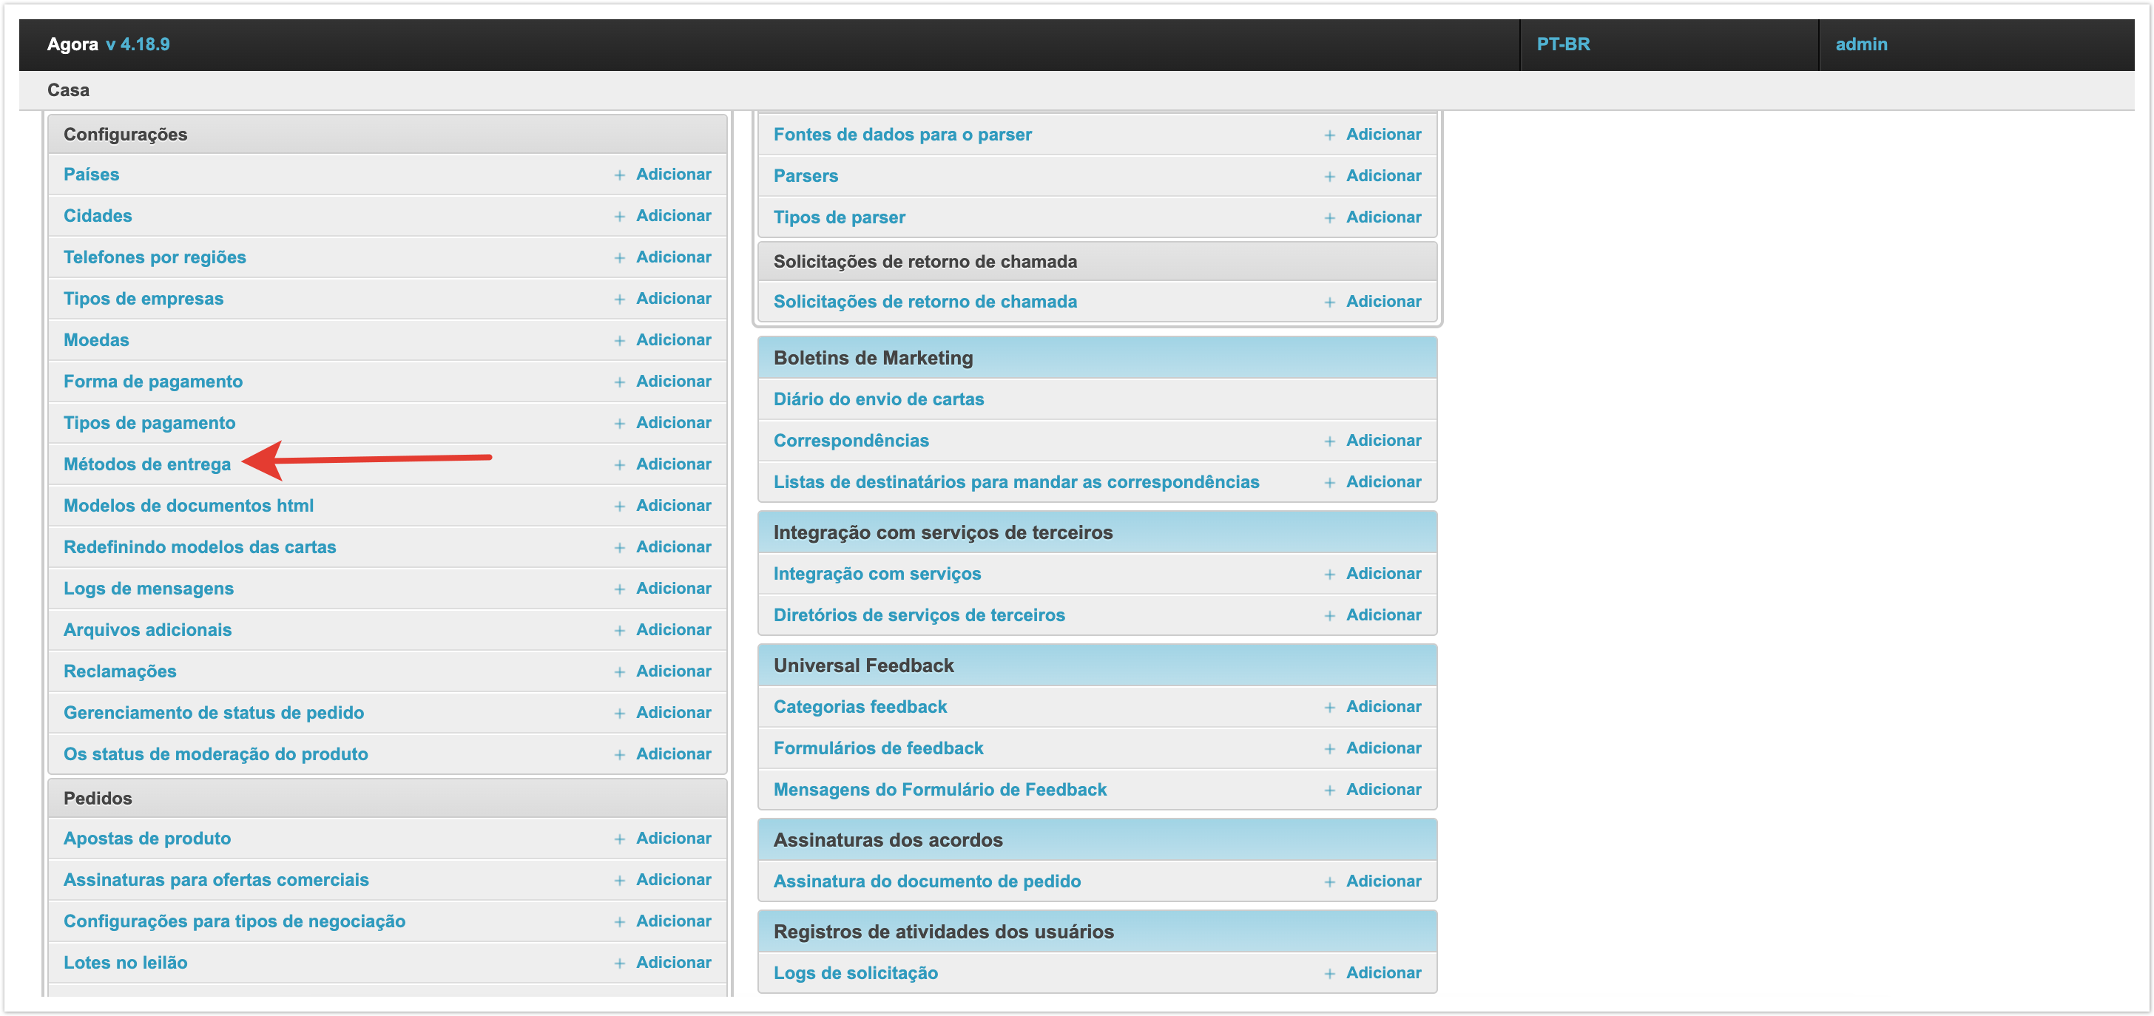Click the Boletins de Marketing section header
The image size is (2154, 1016).
click(873, 358)
